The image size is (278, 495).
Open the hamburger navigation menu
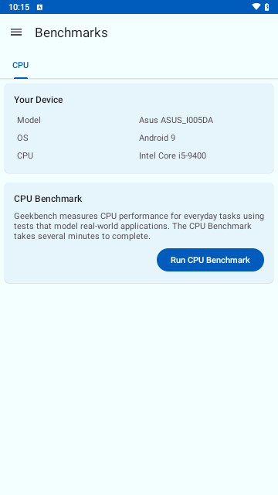(x=16, y=32)
